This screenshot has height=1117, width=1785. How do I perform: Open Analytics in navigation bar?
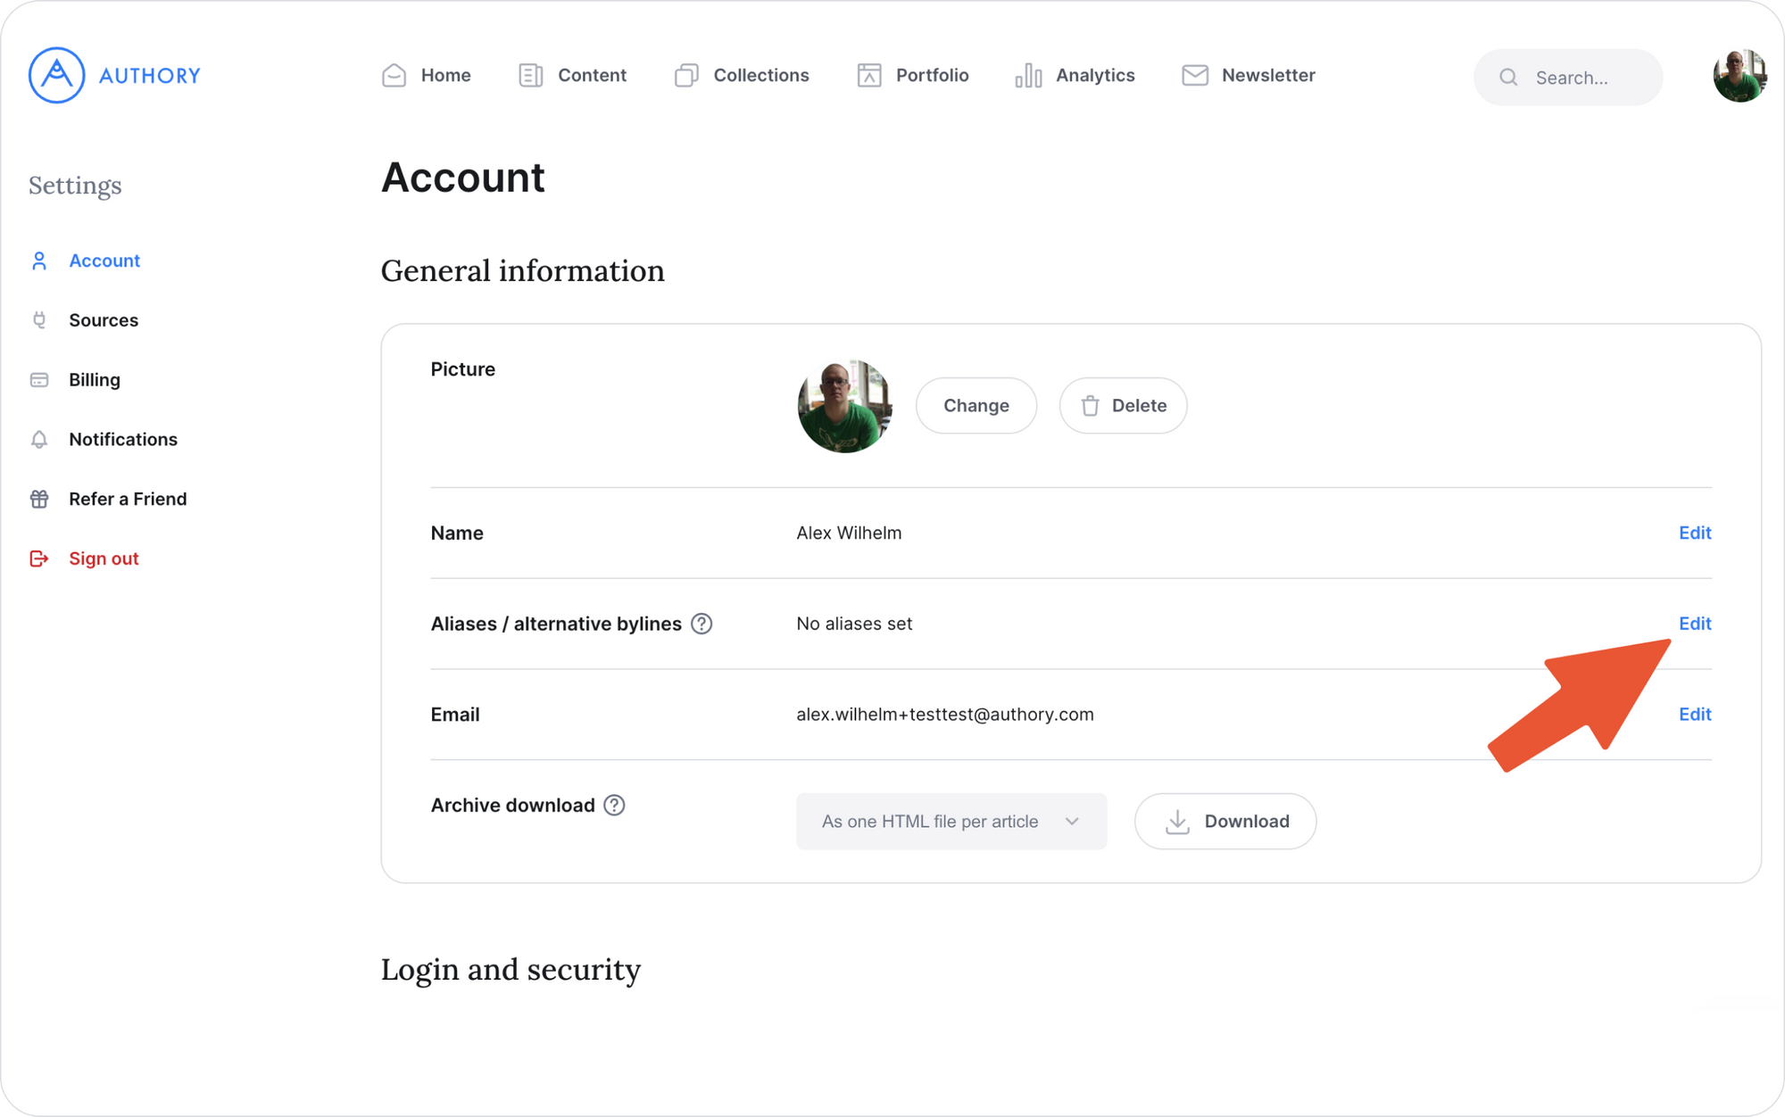1075,75
